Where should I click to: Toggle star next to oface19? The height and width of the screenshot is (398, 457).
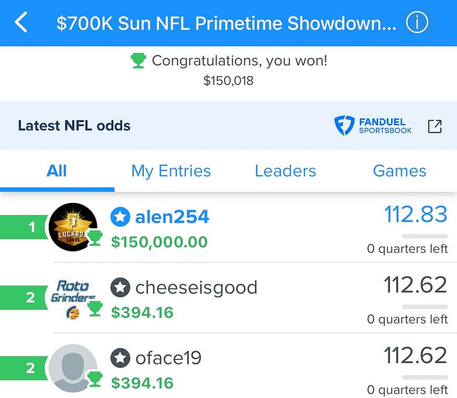coord(120,358)
